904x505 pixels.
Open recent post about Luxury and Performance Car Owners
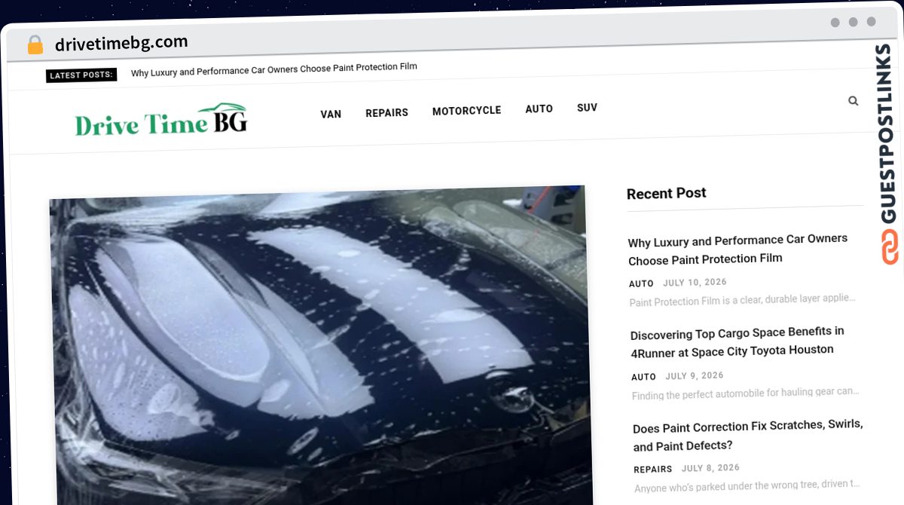tap(738, 249)
